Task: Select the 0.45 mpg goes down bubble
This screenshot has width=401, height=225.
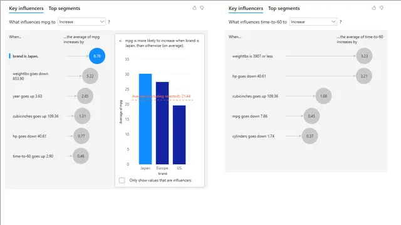Action: [311, 116]
